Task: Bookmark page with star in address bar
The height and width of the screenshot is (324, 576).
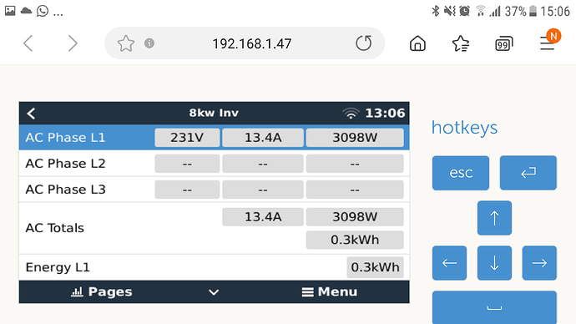Action: (125, 43)
